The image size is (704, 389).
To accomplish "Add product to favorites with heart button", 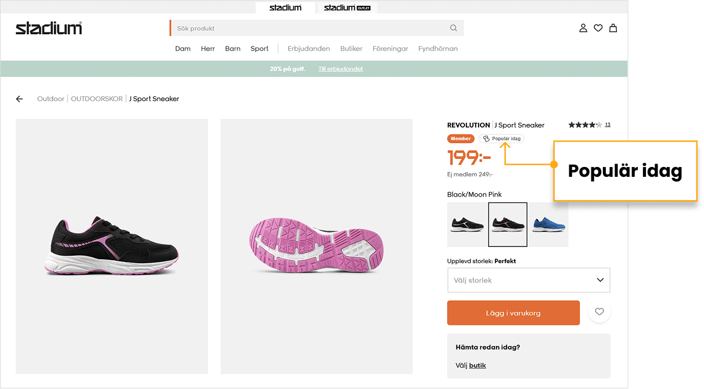I will click(x=599, y=312).
